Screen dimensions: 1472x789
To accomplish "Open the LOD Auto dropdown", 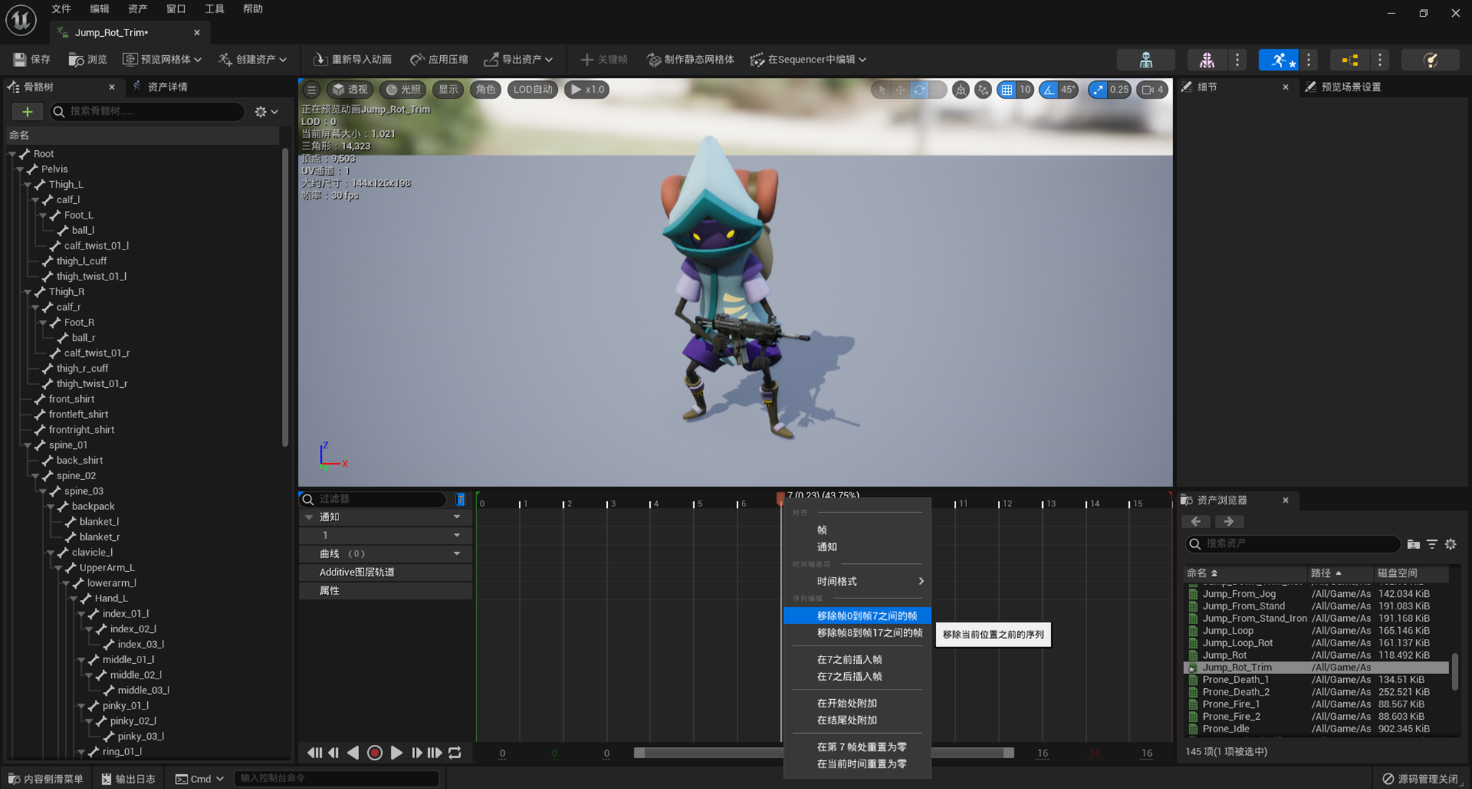I will point(532,90).
